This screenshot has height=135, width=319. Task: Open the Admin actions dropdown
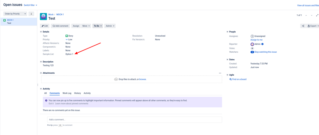(110, 26)
